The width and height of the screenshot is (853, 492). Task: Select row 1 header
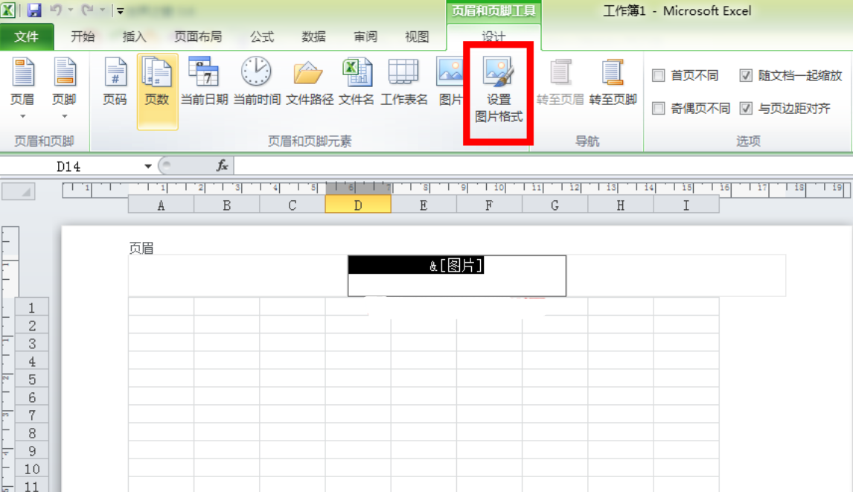31,307
